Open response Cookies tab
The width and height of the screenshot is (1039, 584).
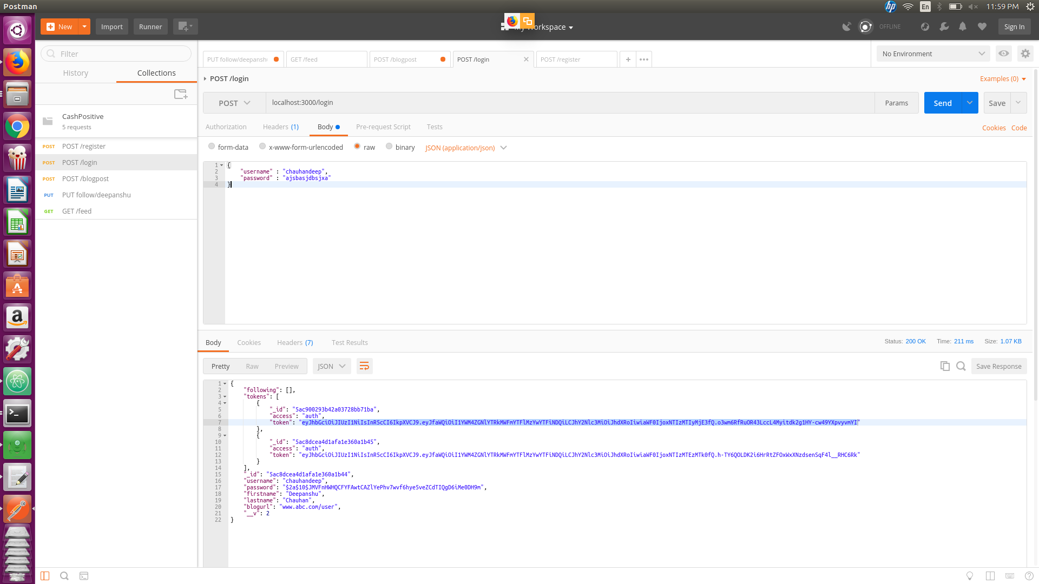(249, 342)
